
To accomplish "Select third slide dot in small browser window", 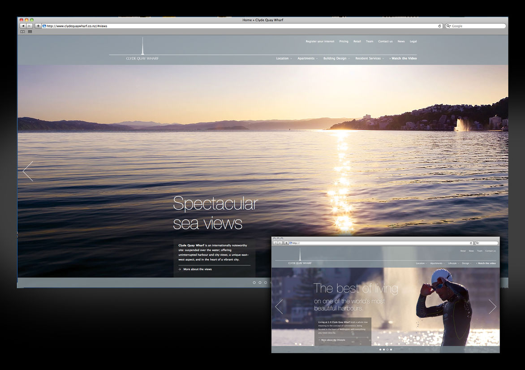I will coord(387,349).
